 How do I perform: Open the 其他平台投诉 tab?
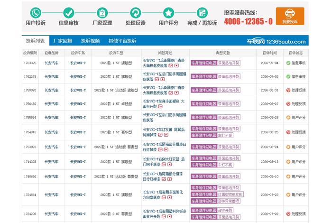click(122, 41)
